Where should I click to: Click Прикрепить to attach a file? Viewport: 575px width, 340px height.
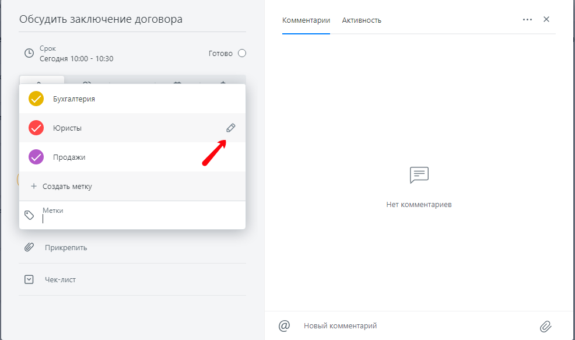pyautogui.click(x=66, y=248)
